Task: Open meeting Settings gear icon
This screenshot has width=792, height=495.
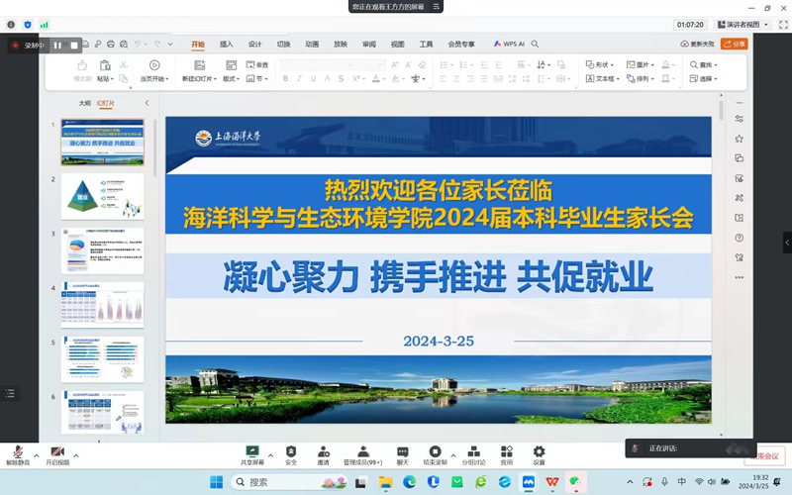Action: click(x=539, y=453)
